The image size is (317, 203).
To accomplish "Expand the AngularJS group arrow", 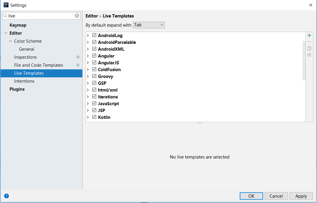I will tap(88, 63).
